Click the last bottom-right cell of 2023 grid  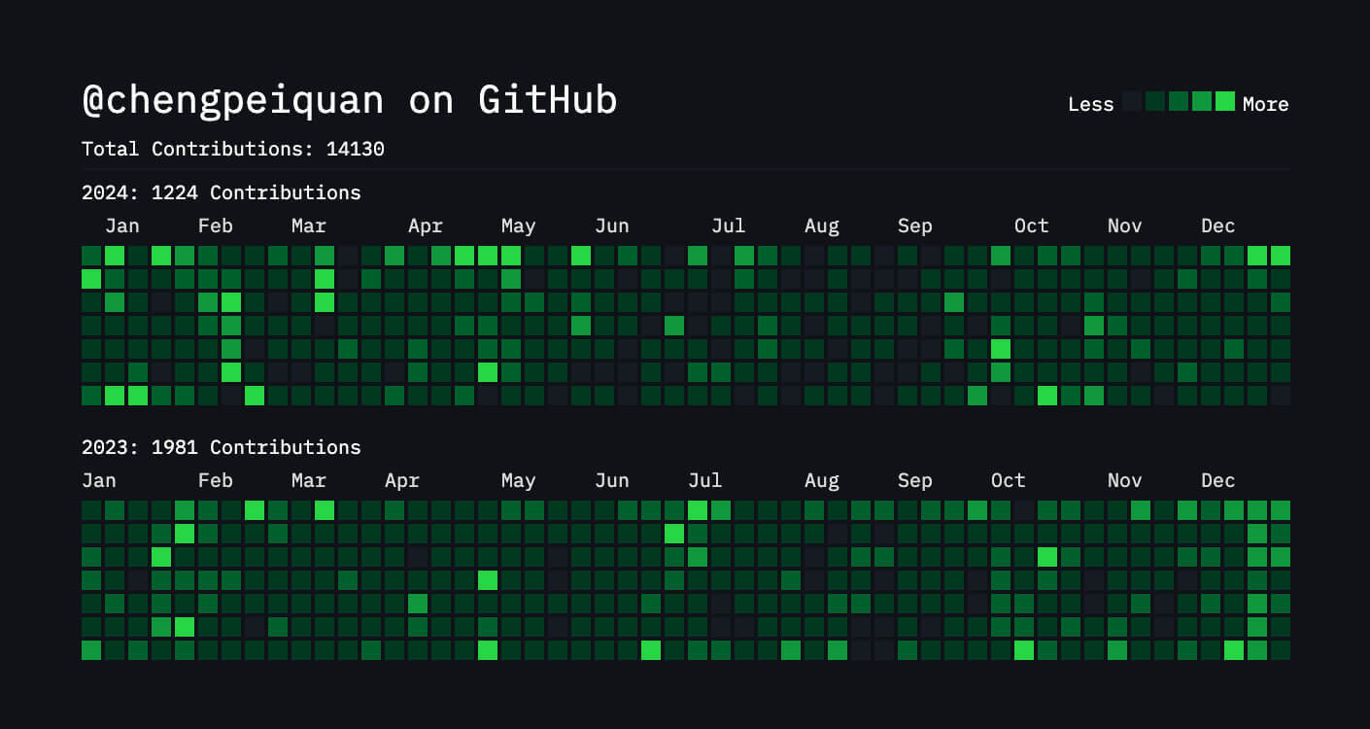tap(1281, 650)
